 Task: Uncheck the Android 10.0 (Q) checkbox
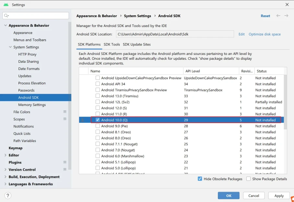[x=98, y=120]
